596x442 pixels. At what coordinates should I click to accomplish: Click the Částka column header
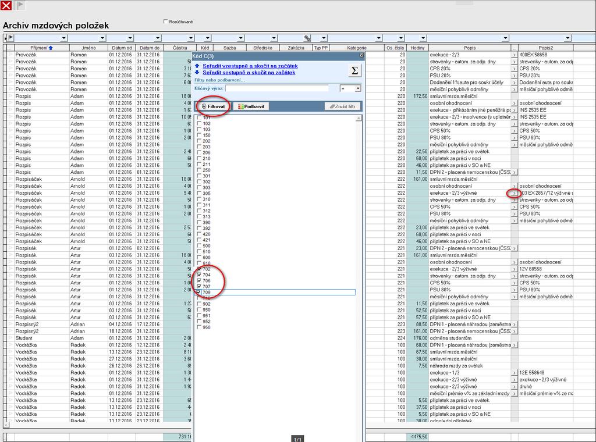tap(180, 48)
